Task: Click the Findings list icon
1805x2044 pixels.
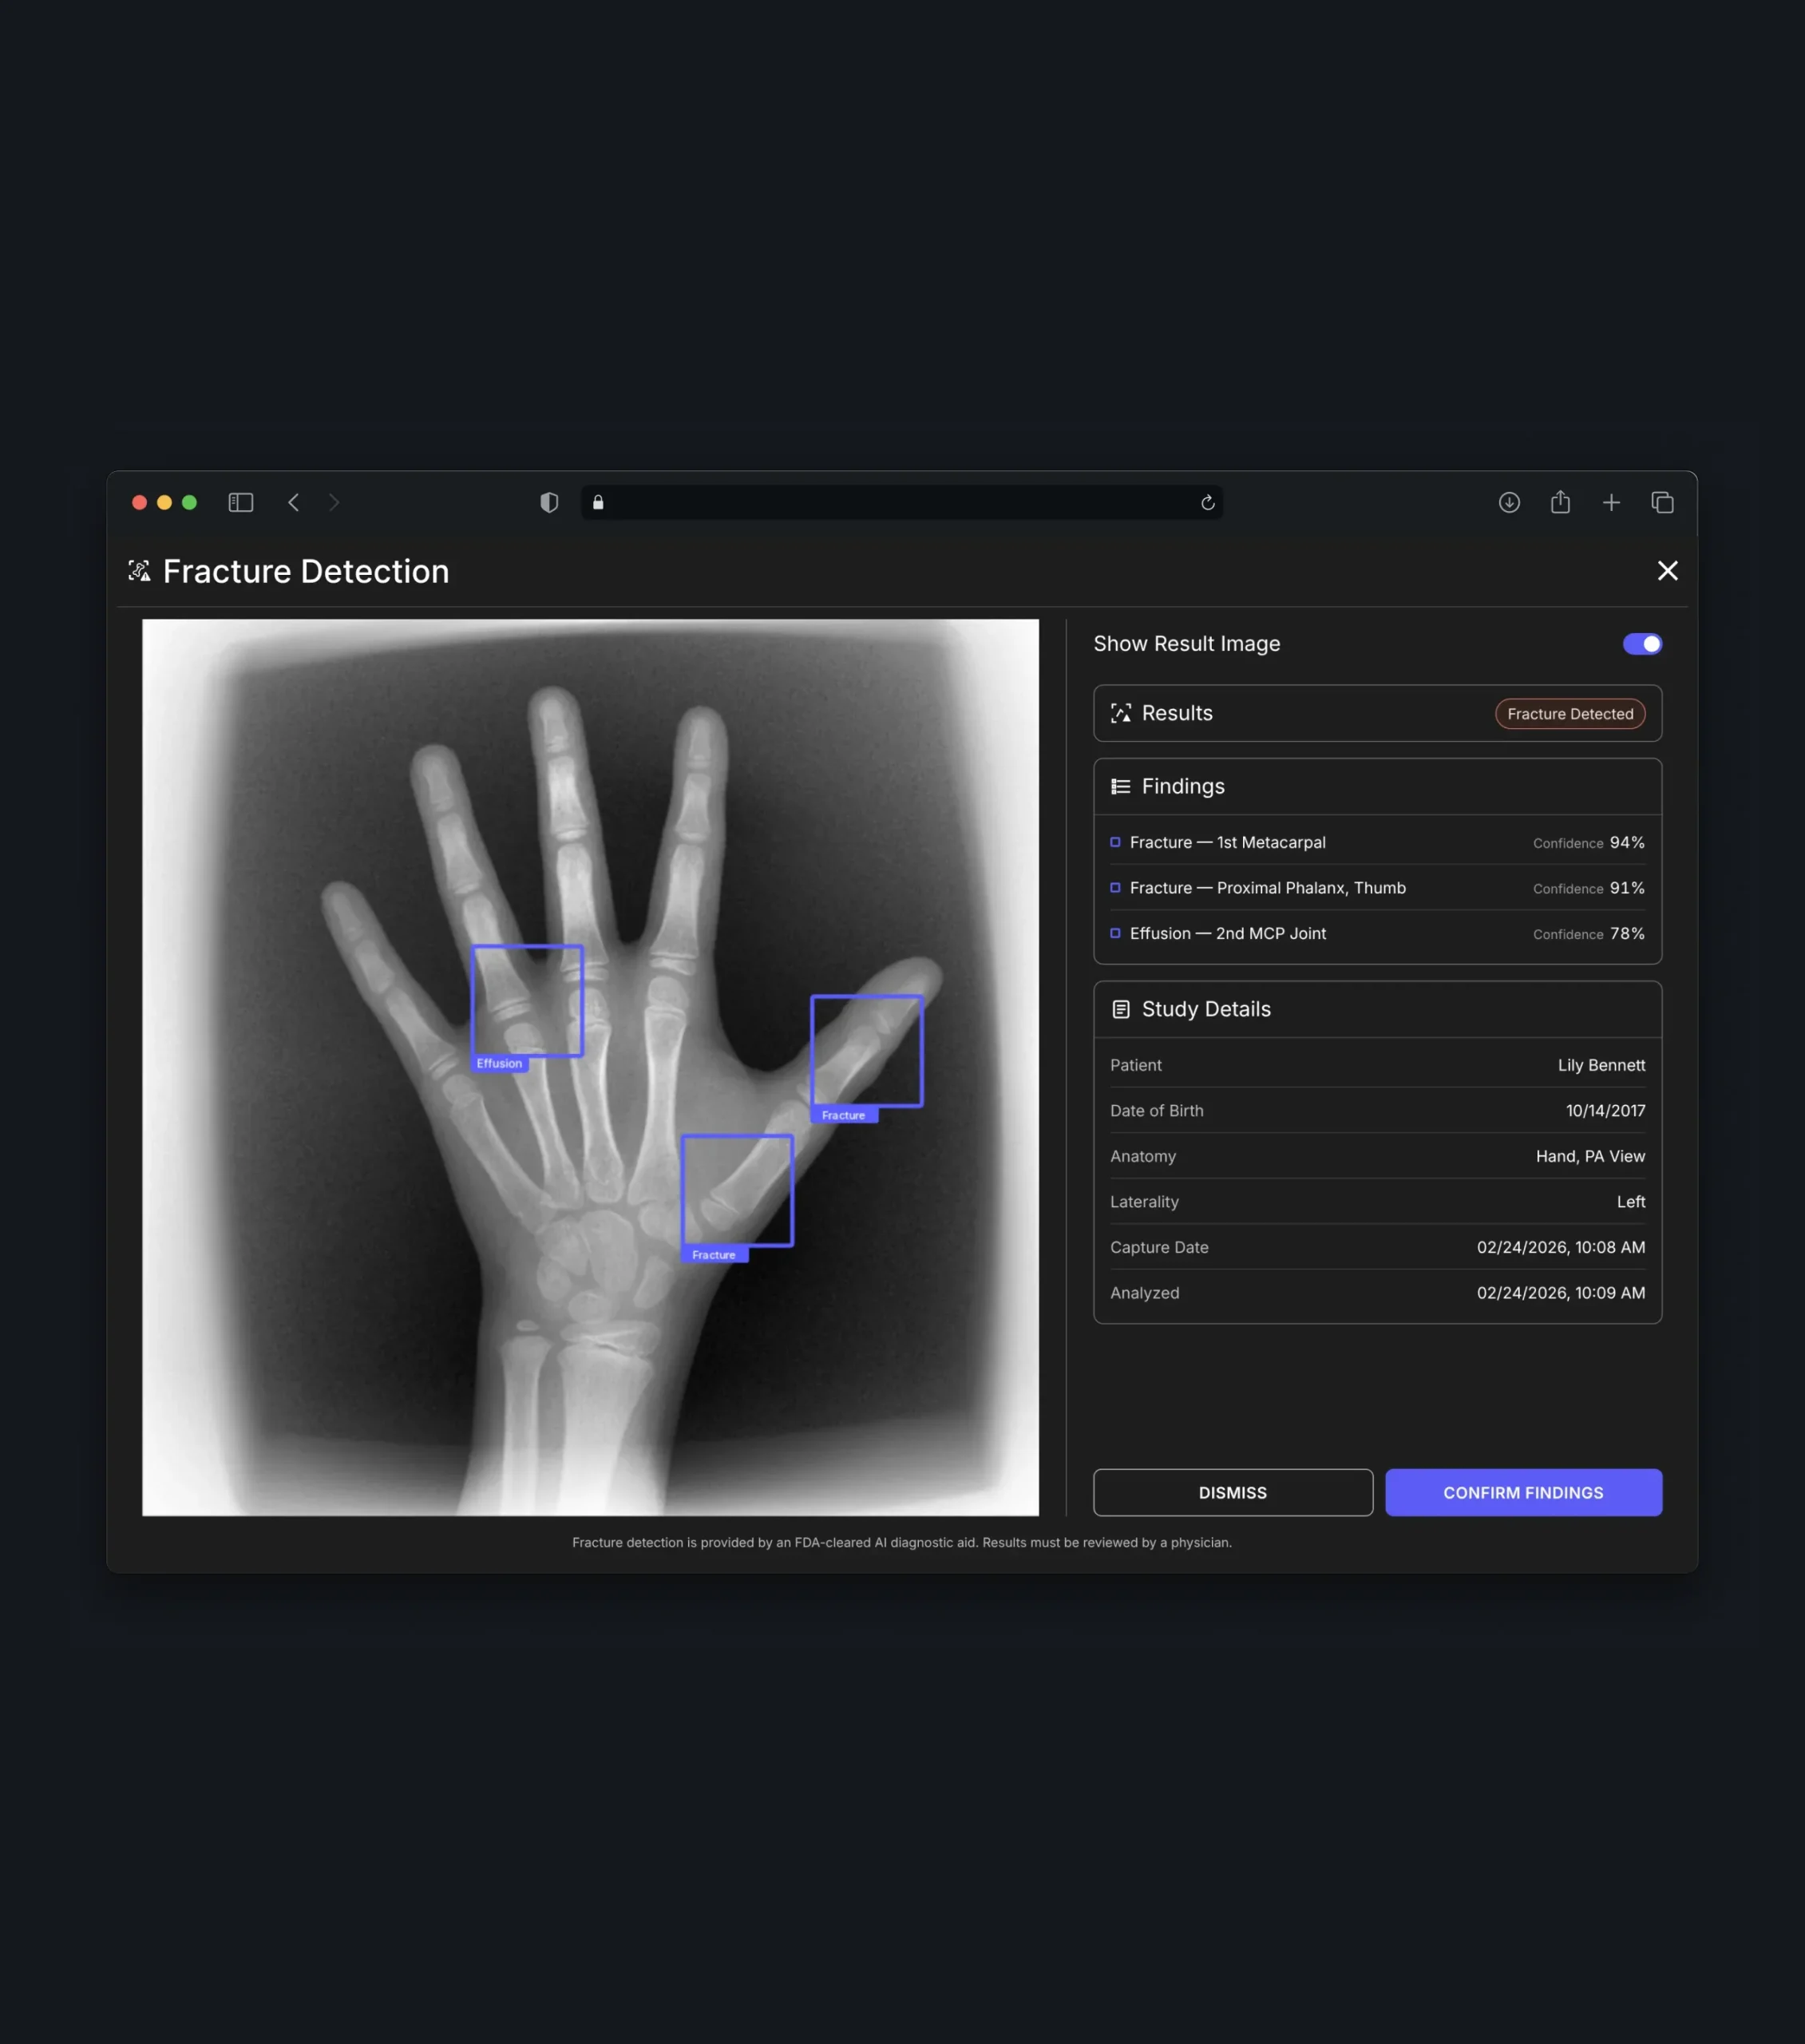Action: pyautogui.click(x=1121, y=786)
